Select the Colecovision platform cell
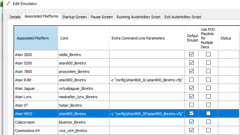 tap(36, 122)
